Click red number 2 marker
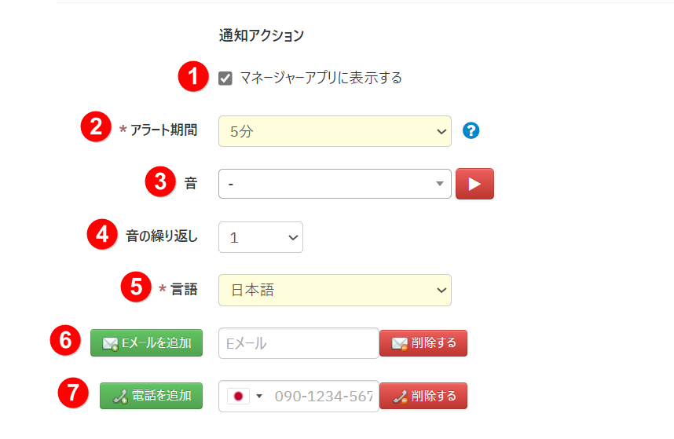The height and width of the screenshot is (439, 674). coord(96,127)
